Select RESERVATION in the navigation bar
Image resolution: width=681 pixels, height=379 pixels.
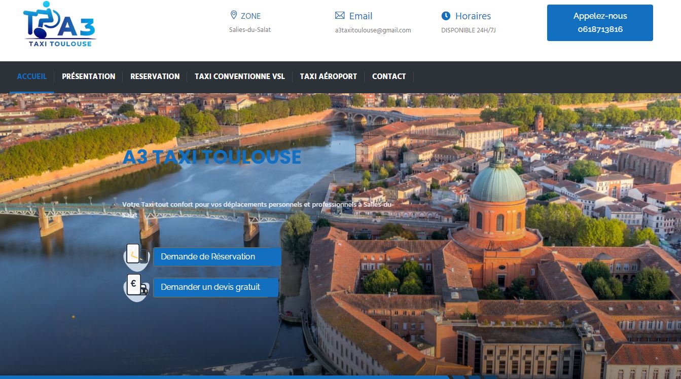point(155,77)
